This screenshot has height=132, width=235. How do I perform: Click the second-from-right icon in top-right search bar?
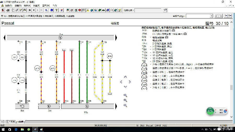pos(226,16)
